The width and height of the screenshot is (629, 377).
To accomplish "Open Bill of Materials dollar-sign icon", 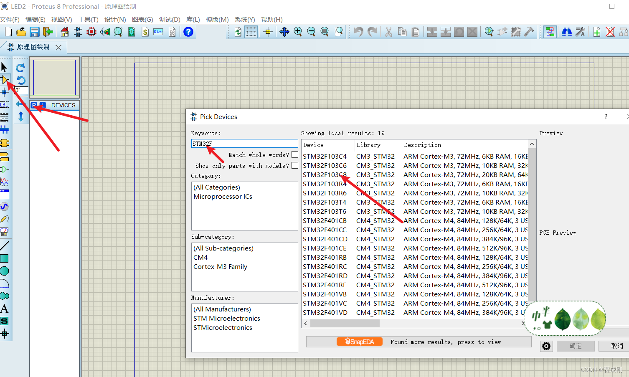I will point(145,32).
